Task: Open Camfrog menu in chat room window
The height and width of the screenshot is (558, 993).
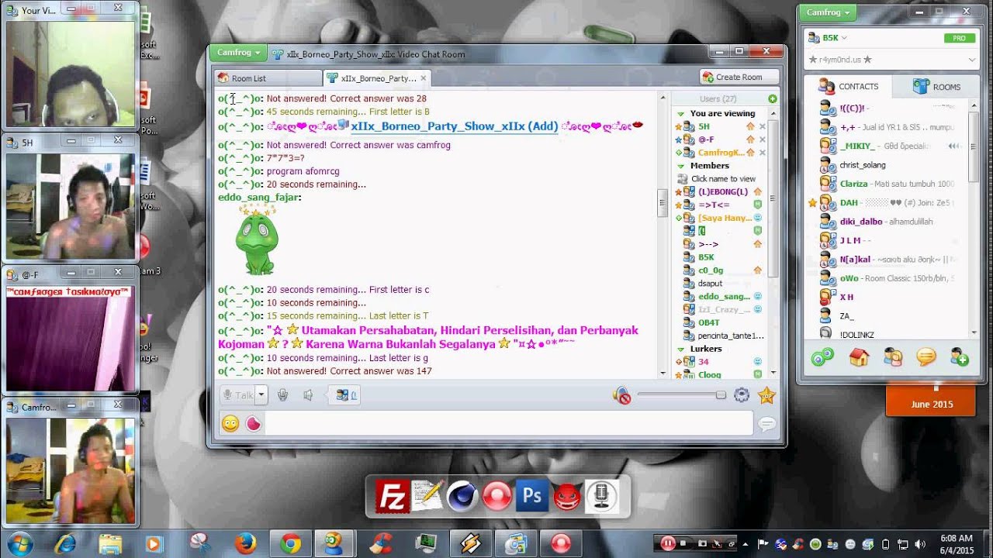Action: click(239, 53)
